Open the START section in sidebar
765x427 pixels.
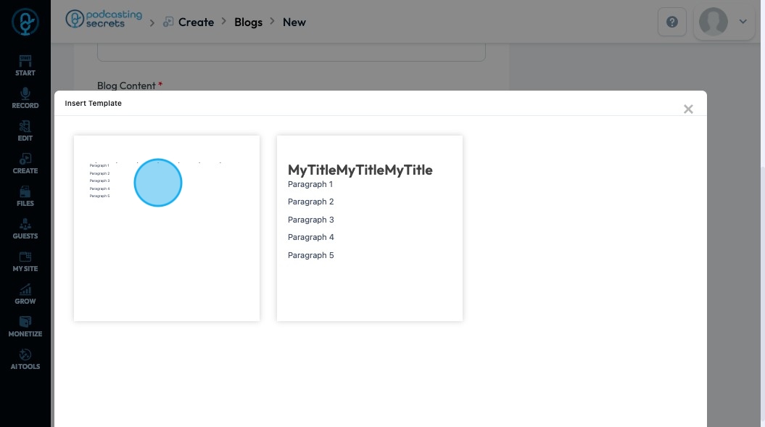click(x=25, y=65)
